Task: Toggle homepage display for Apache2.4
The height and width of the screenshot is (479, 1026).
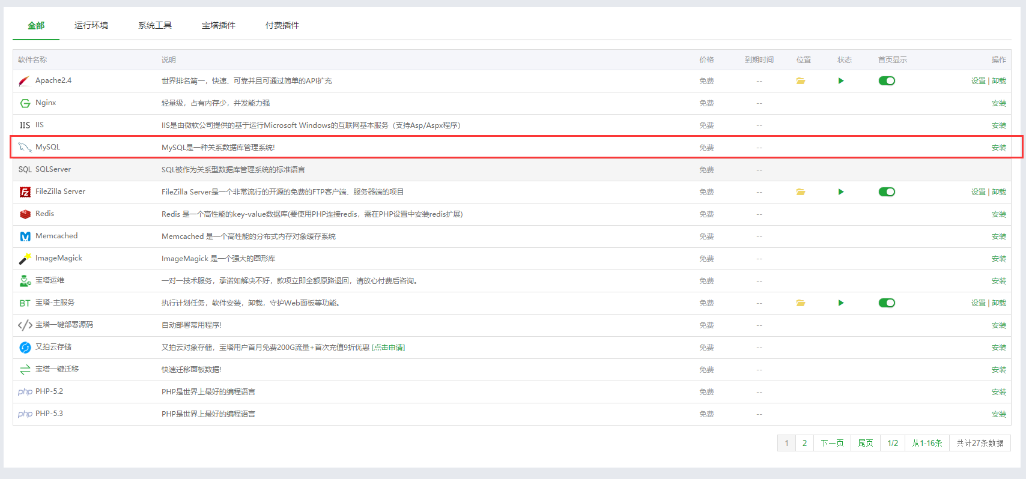Action: (887, 81)
